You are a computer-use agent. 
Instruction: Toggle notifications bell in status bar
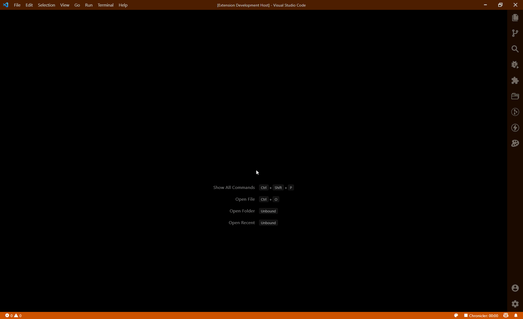click(516, 315)
